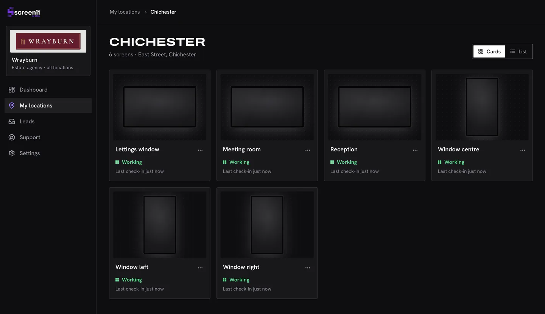Click the Window right title

click(x=241, y=267)
